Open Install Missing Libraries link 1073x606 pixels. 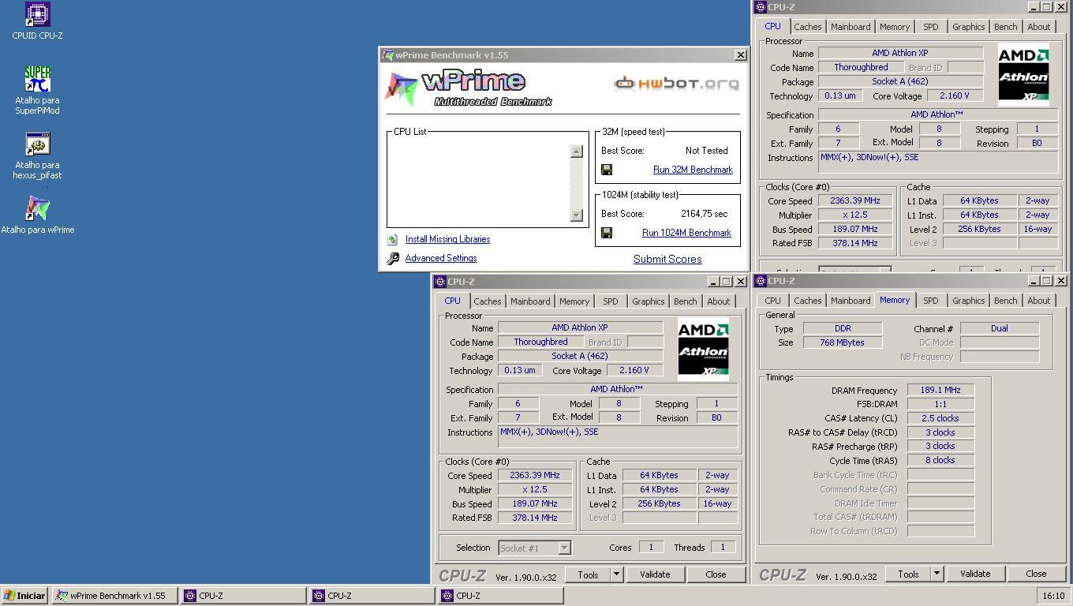(447, 239)
